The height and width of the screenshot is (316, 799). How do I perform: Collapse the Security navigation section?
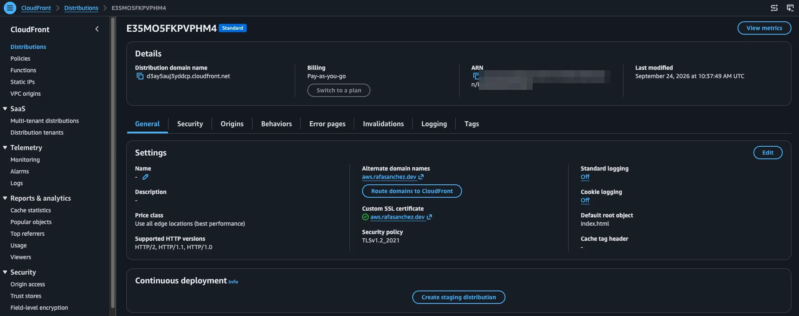(5, 272)
